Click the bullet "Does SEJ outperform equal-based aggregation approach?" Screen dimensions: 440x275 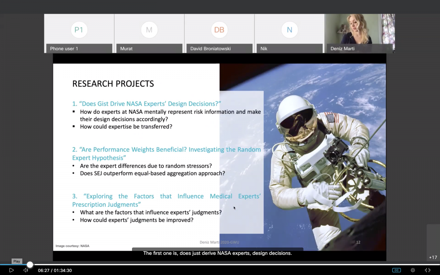pyautogui.click(x=153, y=173)
